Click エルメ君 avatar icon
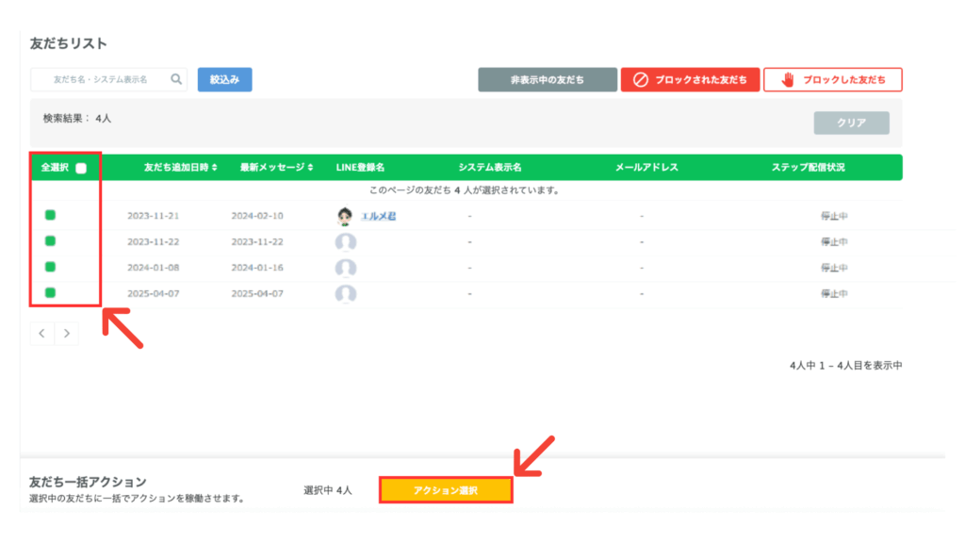This screenshot has height=543, width=965. pyautogui.click(x=346, y=217)
